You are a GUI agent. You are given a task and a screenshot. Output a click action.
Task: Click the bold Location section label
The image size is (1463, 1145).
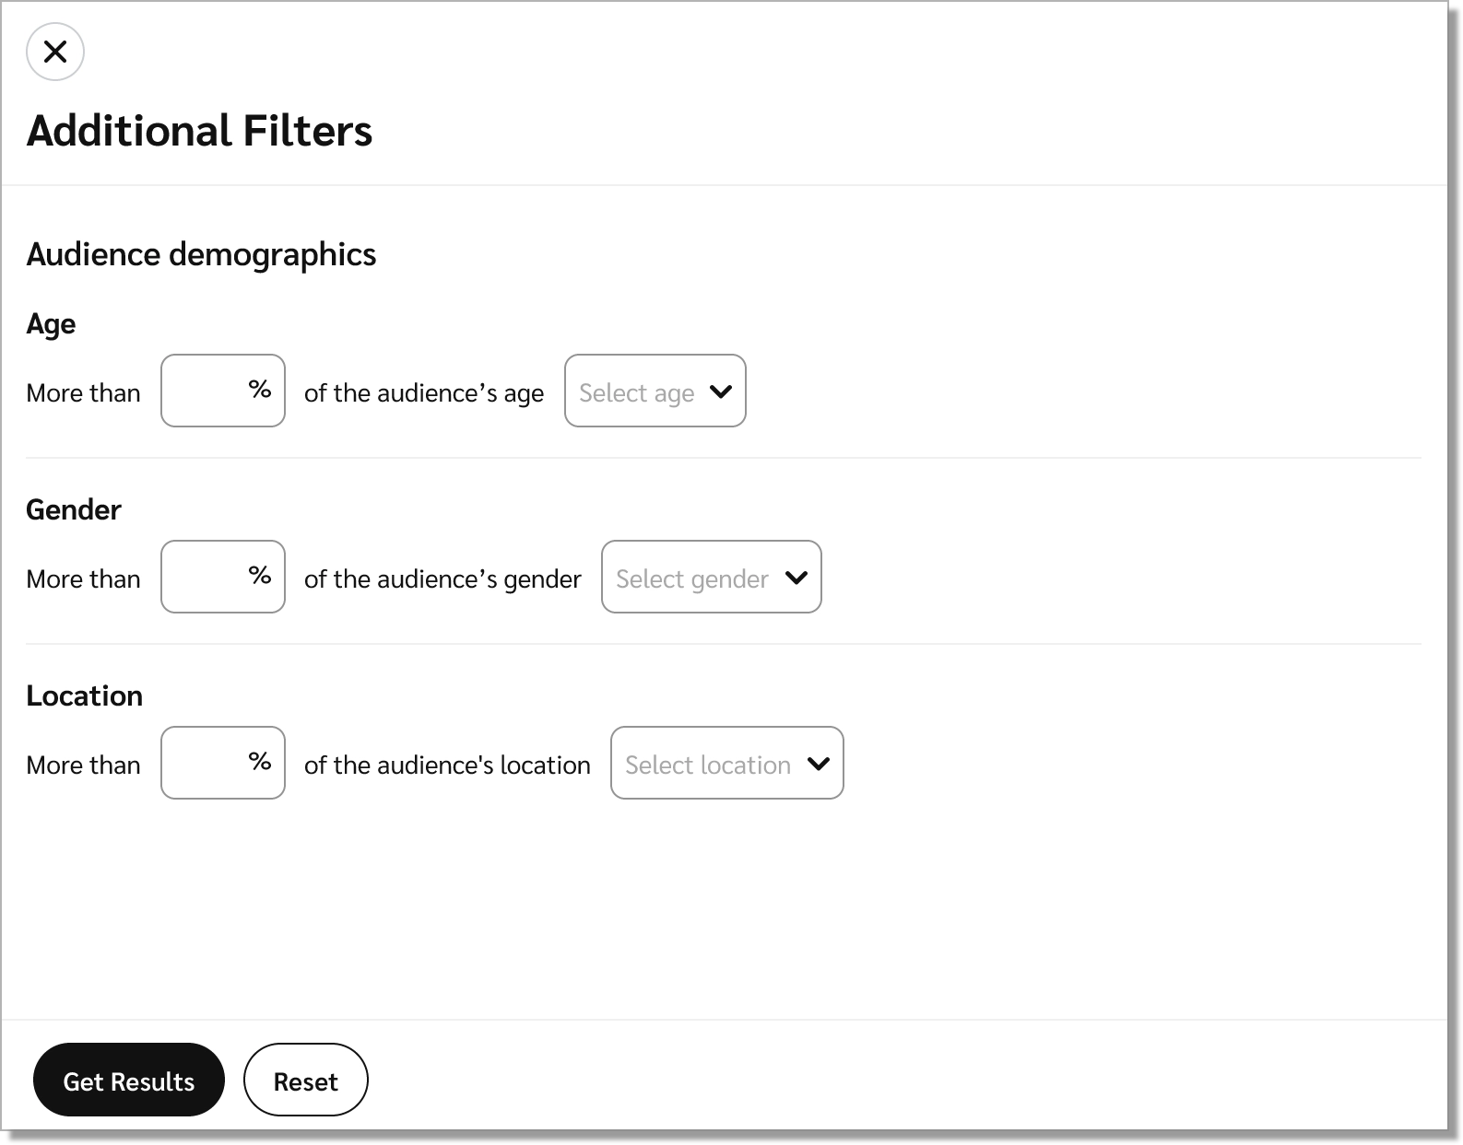(84, 696)
